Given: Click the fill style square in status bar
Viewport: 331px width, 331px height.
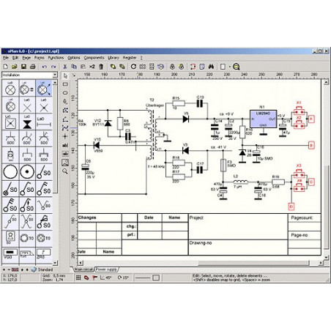Looking at the screenshot, I should tap(156, 278).
